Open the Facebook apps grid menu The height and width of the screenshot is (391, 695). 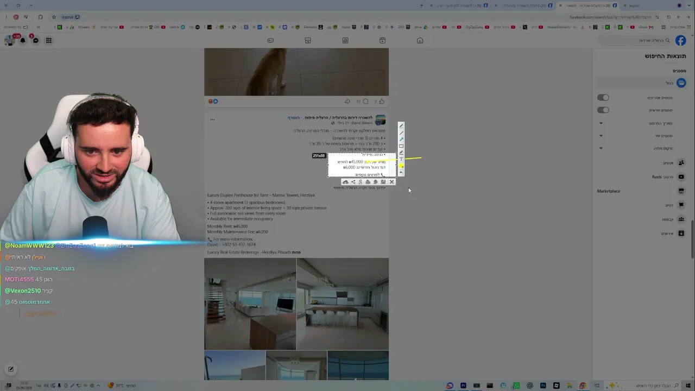click(x=49, y=40)
